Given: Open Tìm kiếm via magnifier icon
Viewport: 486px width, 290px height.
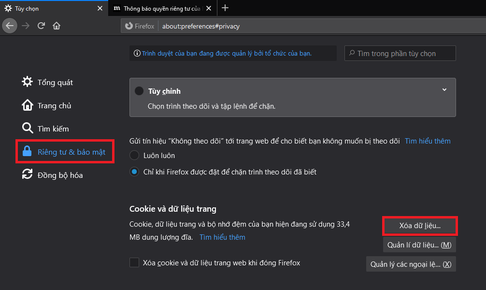Looking at the screenshot, I should (27, 128).
